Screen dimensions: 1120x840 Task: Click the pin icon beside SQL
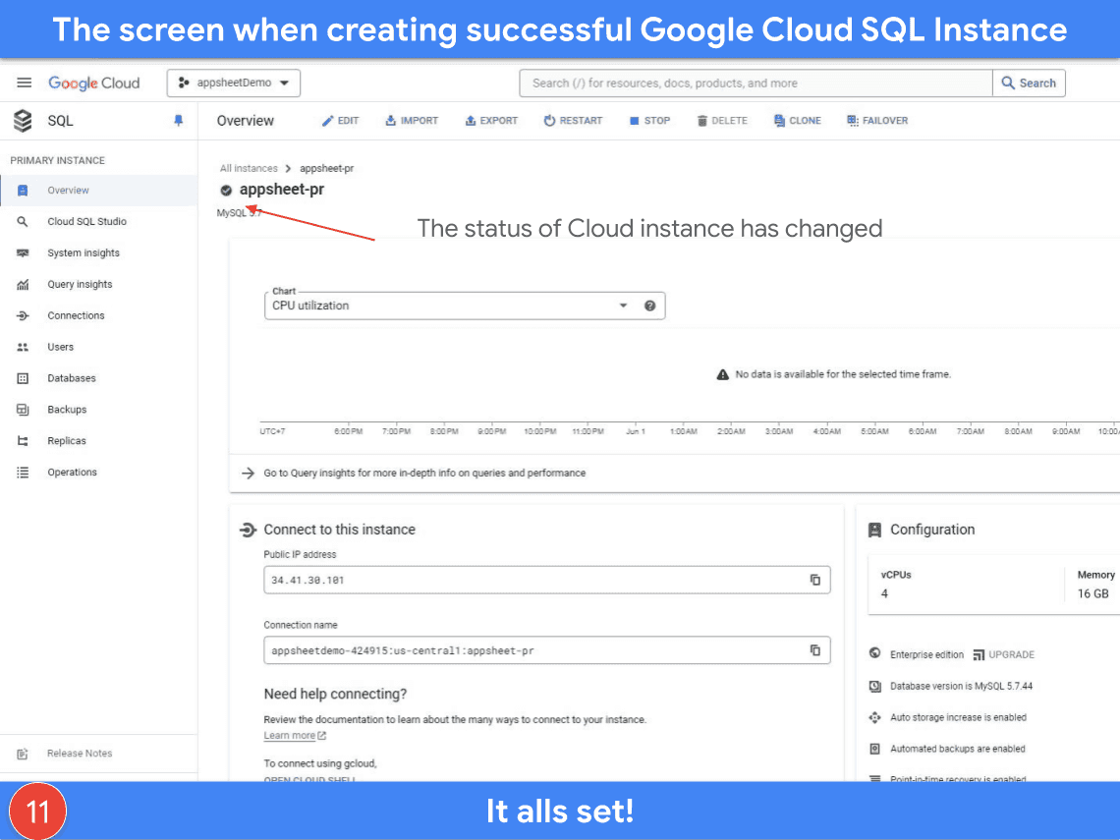(178, 121)
